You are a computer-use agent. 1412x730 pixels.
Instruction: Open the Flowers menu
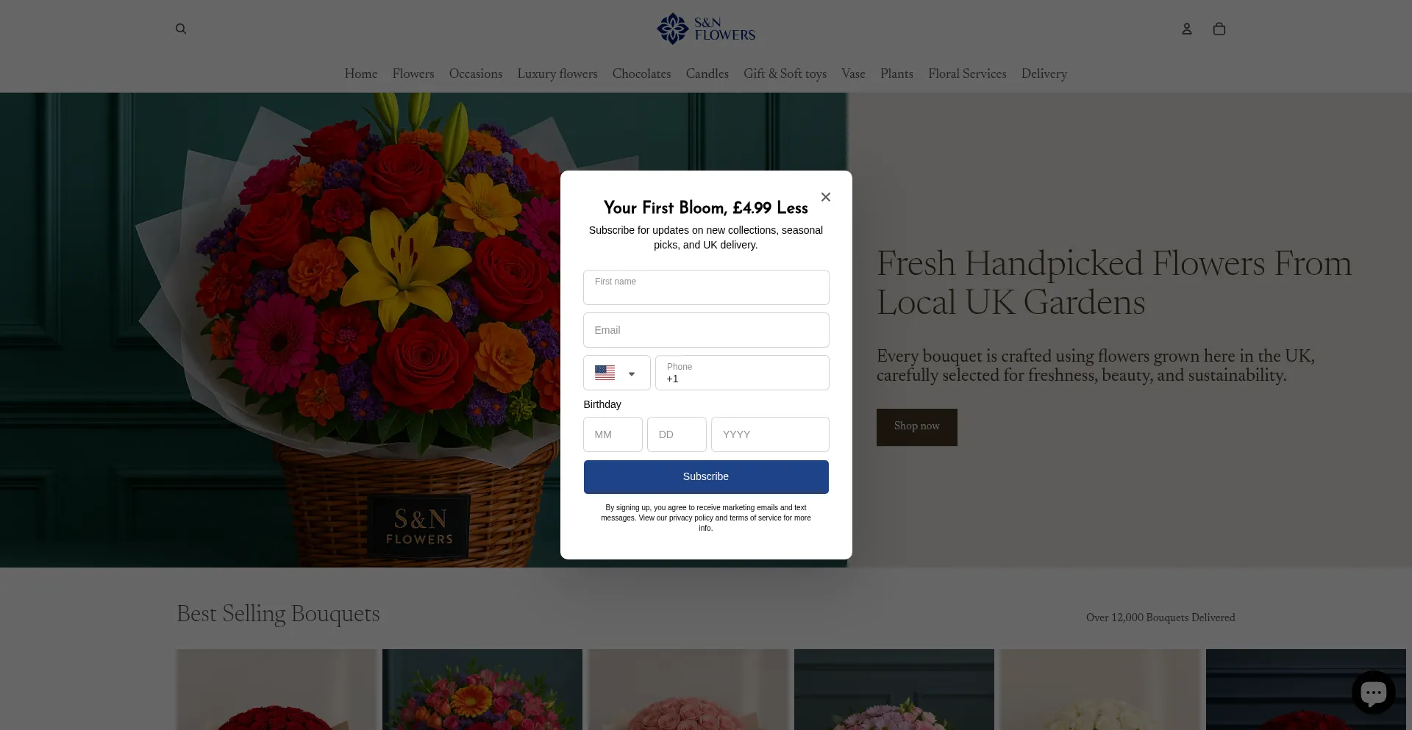coord(413,74)
